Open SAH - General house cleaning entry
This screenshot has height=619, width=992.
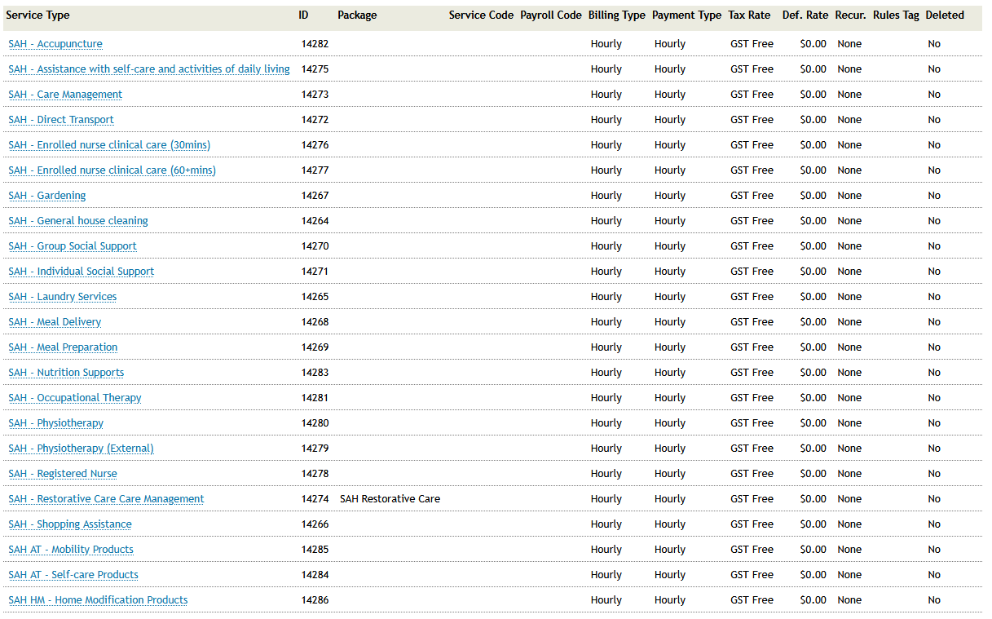[78, 220]
